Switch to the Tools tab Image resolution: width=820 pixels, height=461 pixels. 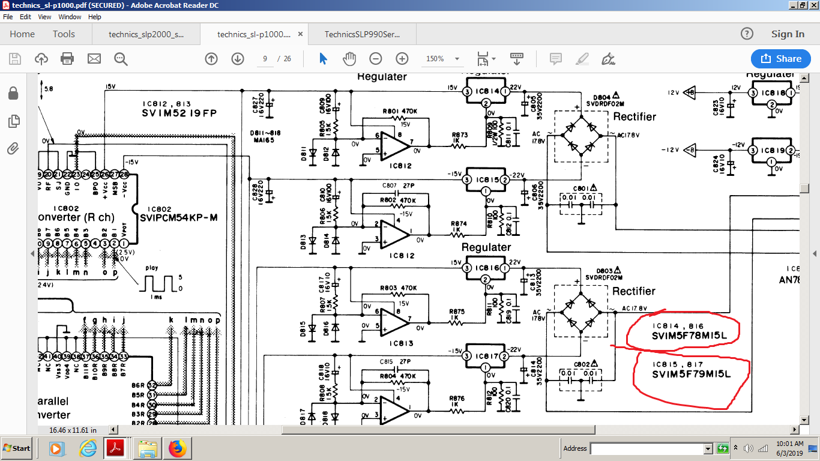64,34
